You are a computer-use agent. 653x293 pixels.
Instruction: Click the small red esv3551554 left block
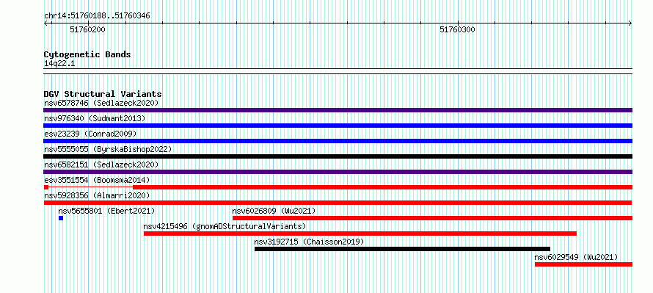tap(46, 187)
